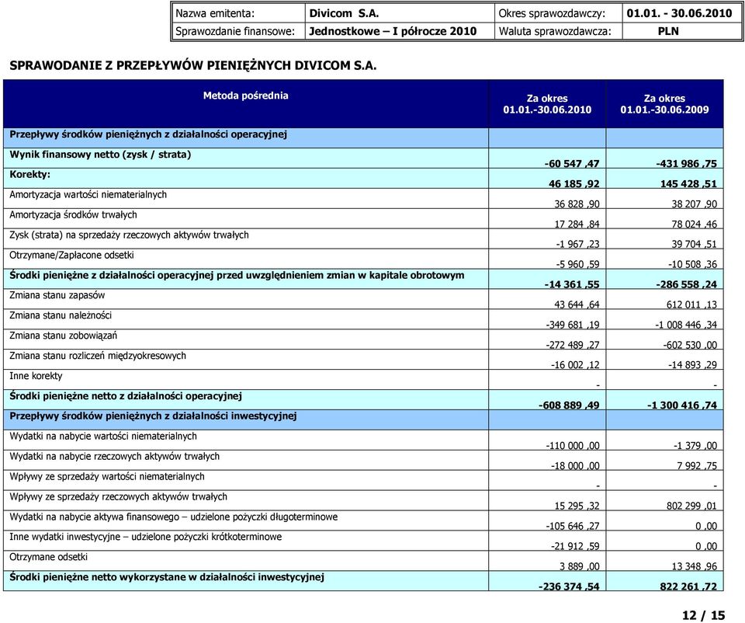Click 'Wynik finansowy netto (zysk / strata)' row label
Viewport: 745px width, 623px height.
pos(100,155)
